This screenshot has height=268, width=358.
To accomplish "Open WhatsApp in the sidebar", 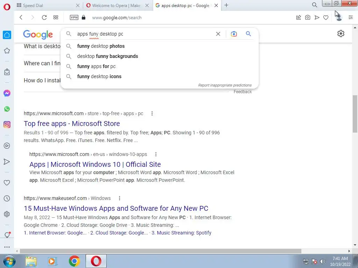I will [x=7, y=109].
